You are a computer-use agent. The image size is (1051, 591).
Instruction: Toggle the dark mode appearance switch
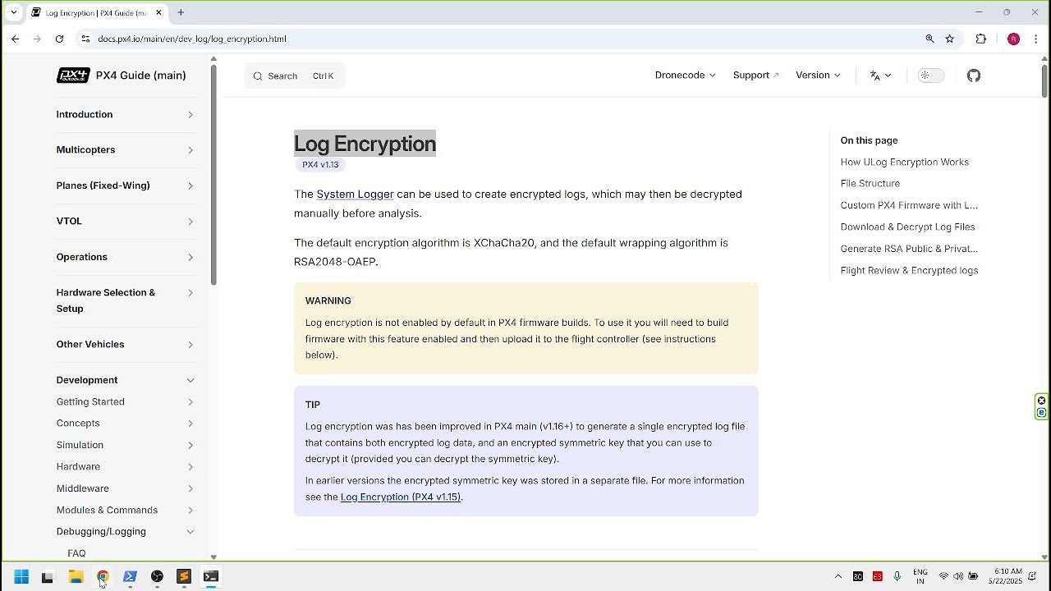pyautogui.click(x=931, y=76)
